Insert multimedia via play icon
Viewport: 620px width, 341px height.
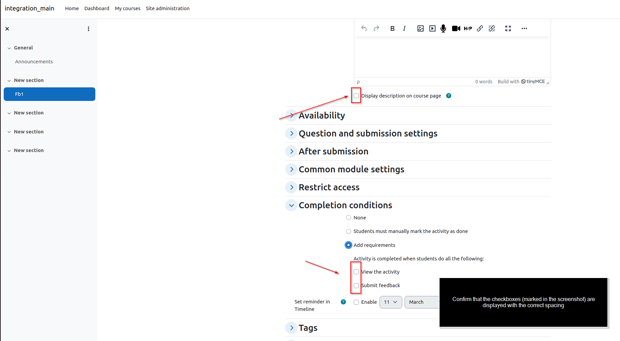pyautogui.click(x=432, y=28)
